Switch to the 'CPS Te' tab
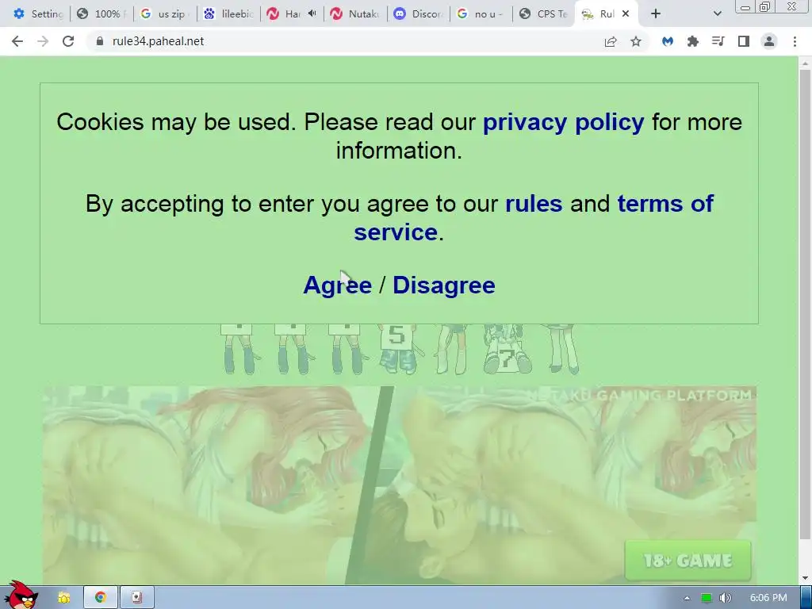Screen dimensions: 812x609 pos(544,13)
